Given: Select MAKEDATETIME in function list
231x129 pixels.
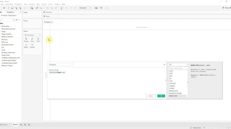Looking at the screenshot, I should pos(175,94).
